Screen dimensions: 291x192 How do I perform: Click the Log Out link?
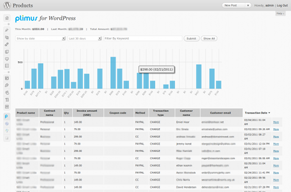(x=282, y=5)
